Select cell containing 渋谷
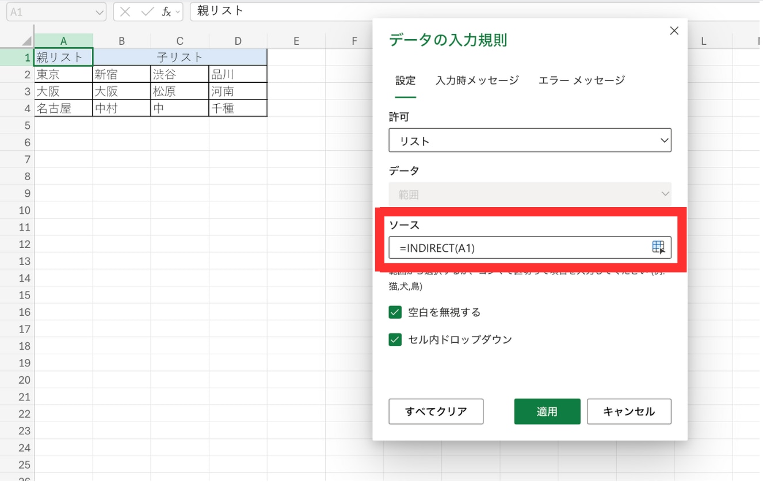This screenshot has height=482, width=763. [180, 74]
